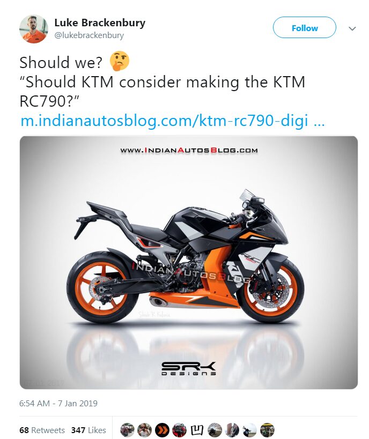Click the SRK Designs logo in the image

click(189, 368)
